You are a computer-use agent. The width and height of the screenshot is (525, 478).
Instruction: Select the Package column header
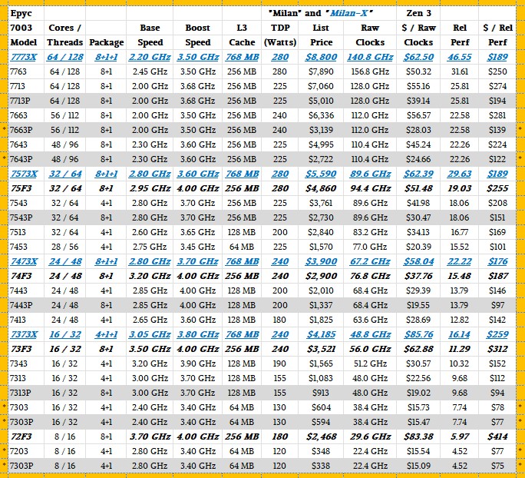[106, 42]
